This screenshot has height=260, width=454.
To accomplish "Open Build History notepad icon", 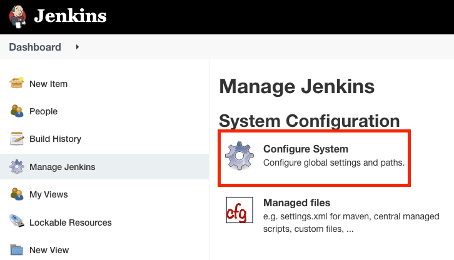I will pos(17,138).
